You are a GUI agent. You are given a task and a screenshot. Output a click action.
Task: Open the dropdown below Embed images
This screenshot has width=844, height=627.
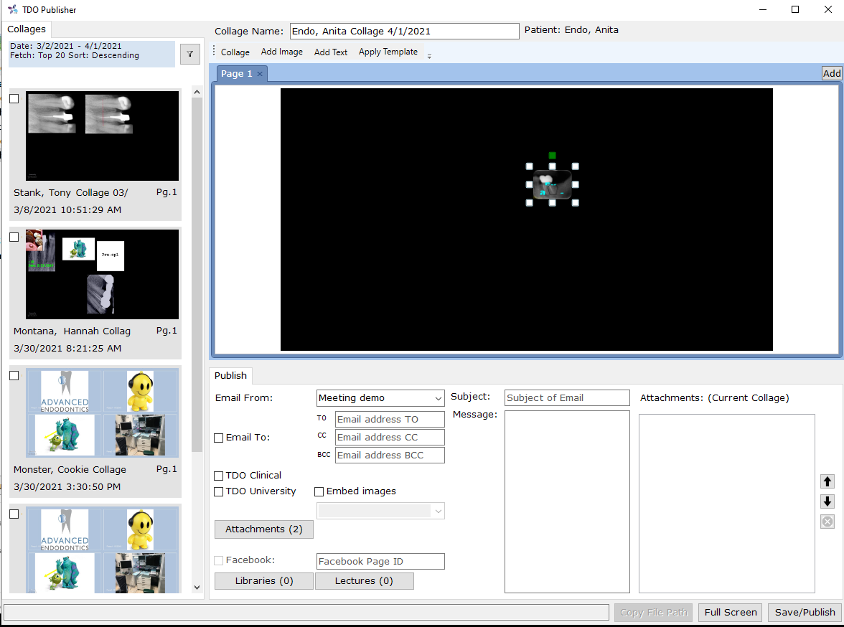tap(438, 511)
